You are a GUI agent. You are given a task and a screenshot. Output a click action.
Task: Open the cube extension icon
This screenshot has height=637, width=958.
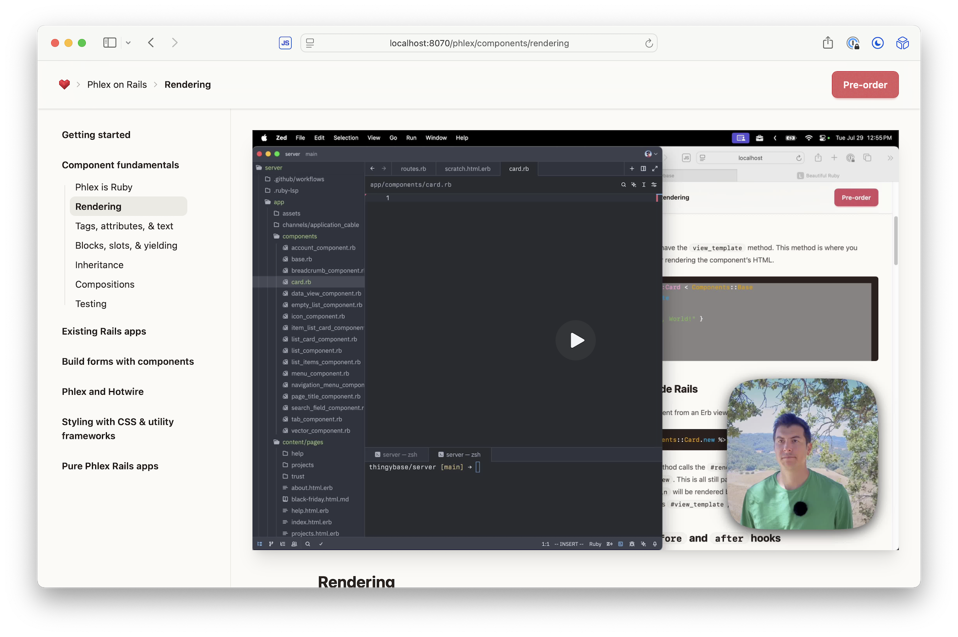point(902,43)
